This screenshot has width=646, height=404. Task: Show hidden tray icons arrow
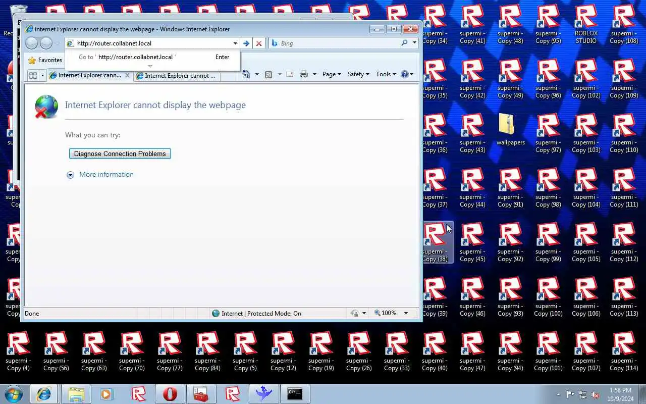pos(558,394)
